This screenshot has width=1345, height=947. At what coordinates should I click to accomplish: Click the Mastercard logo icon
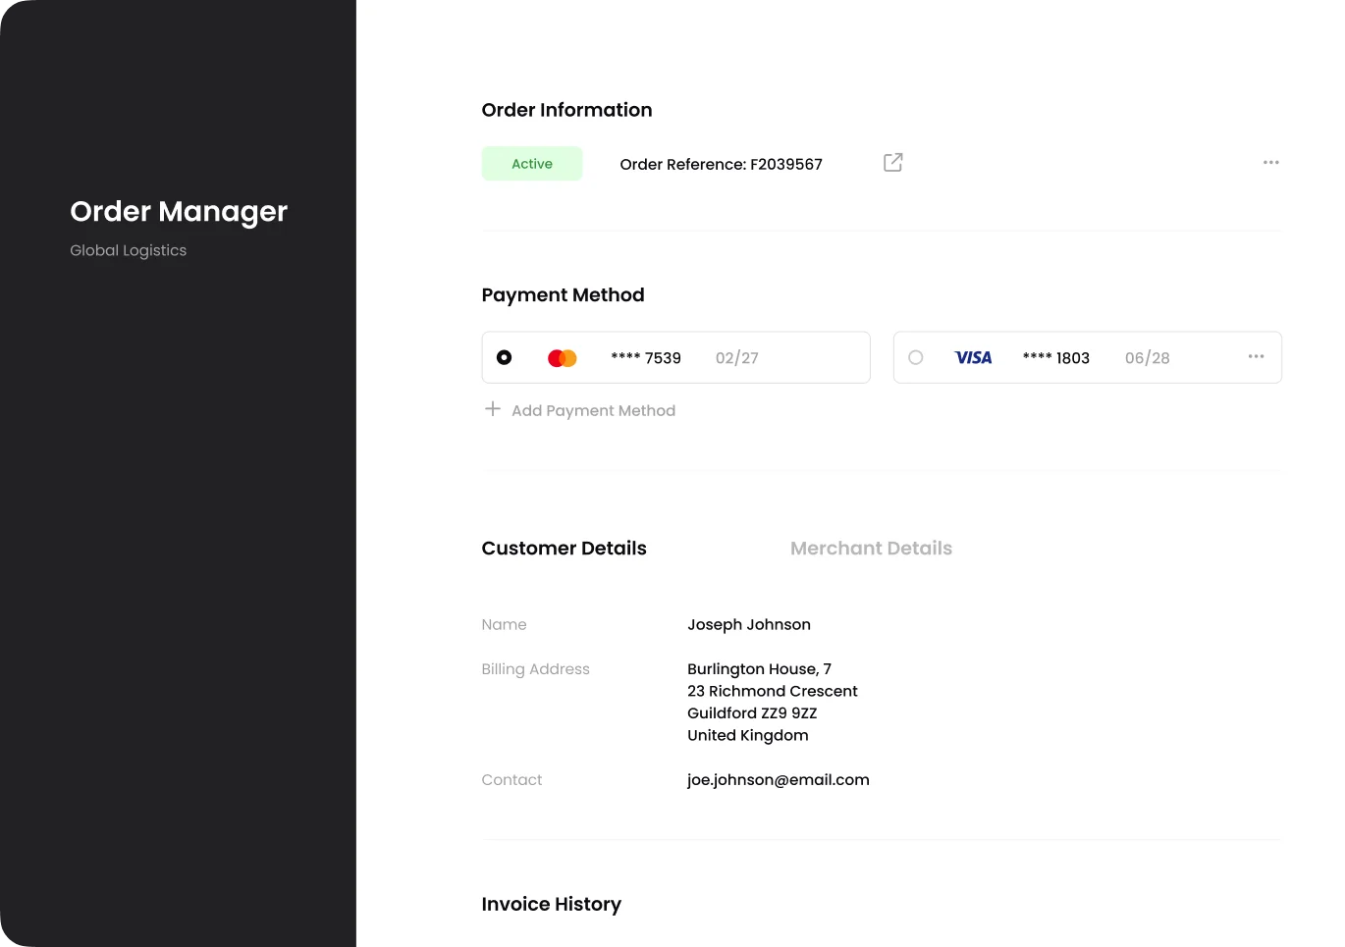[562, 358]
